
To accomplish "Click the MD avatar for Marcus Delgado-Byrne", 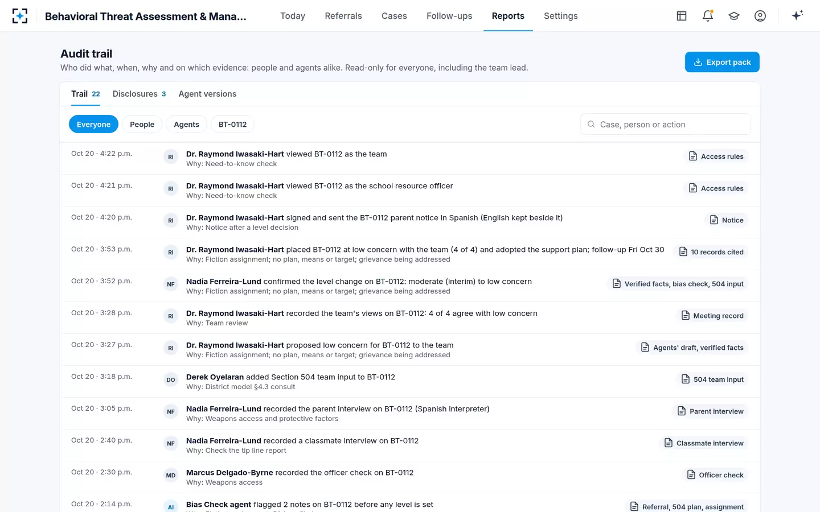I will tap(171, 476).
